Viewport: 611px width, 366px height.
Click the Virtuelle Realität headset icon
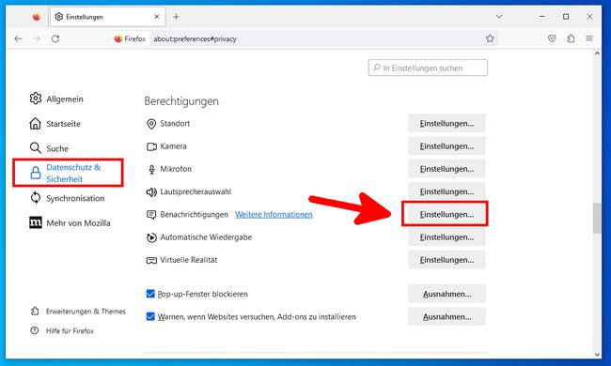pyautogui.click(x=151, y=260)
